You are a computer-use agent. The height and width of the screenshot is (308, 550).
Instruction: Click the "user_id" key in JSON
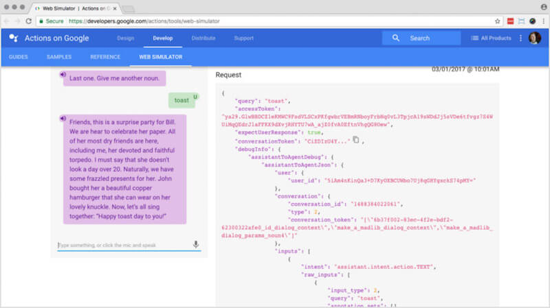[x=304, y=180]
